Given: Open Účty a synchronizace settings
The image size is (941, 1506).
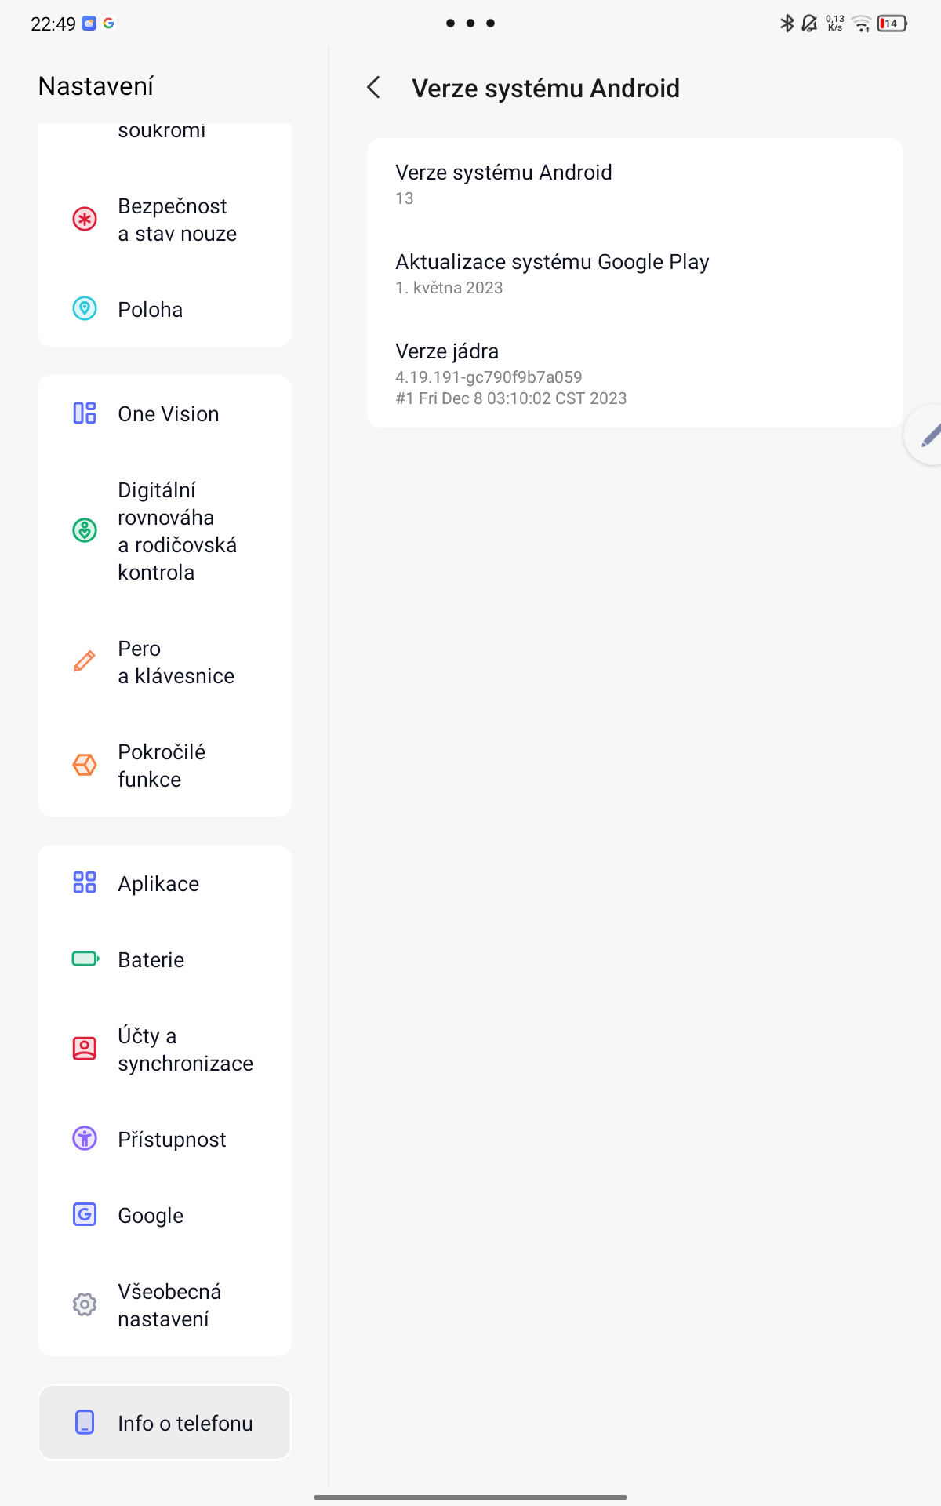Looking at the screenshot, I should (165, 1049).
